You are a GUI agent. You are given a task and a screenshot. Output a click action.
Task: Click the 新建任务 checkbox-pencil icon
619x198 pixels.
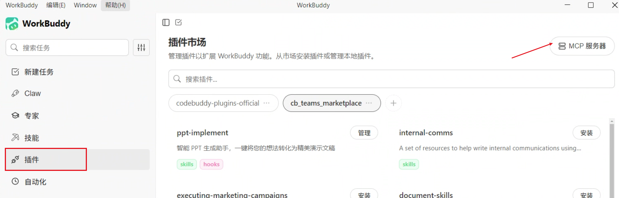click(x=15, y=72)
